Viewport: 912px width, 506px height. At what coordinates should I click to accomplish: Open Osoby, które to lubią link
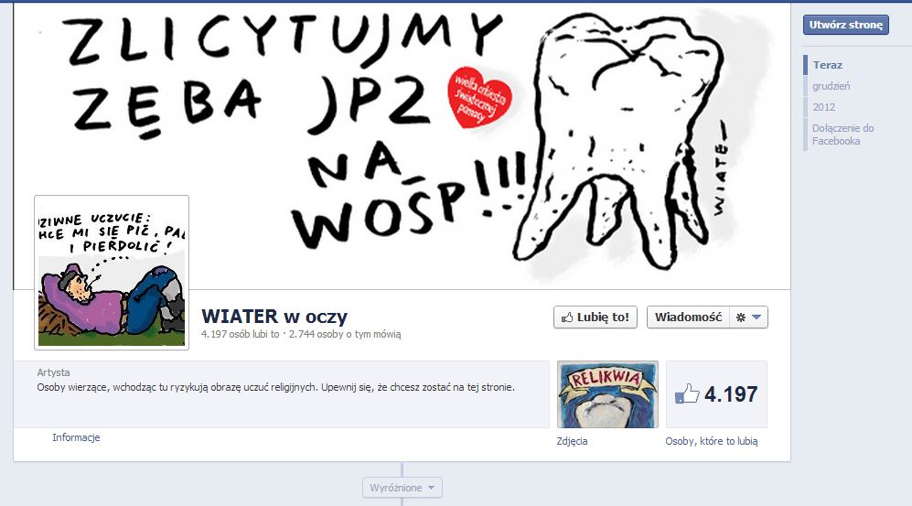coord(712,441)
